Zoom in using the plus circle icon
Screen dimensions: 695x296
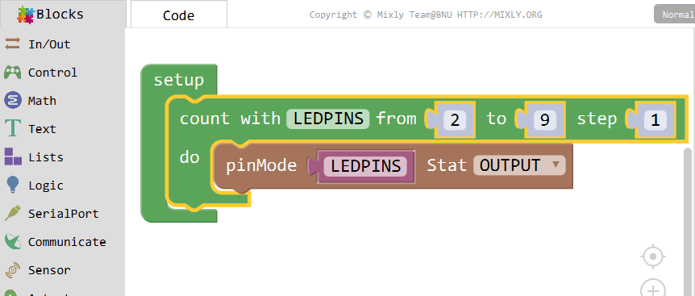(x=653, y=289)
